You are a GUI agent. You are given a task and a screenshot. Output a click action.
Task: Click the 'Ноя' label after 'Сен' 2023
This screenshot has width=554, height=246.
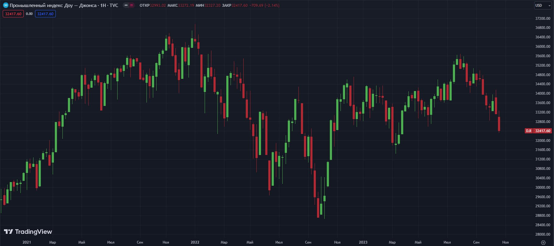[x=506, y=242]
